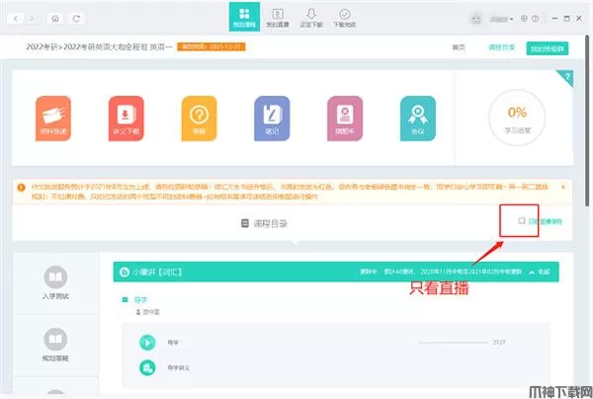Click the 课程目录 link in header
The width and height of the screenshot is (593, 399).
click(502, 47)
